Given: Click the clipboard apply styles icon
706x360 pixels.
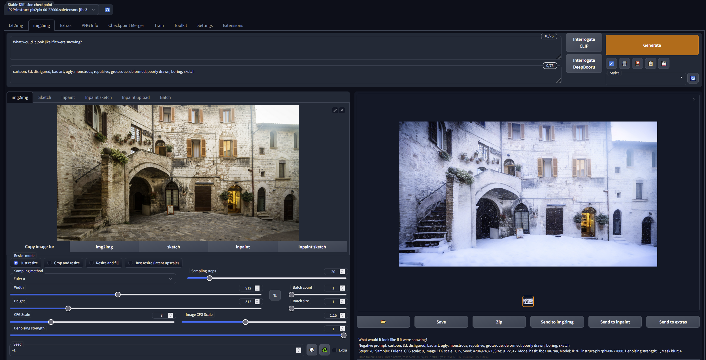Looking at the screenshot, I should (650, 63).
